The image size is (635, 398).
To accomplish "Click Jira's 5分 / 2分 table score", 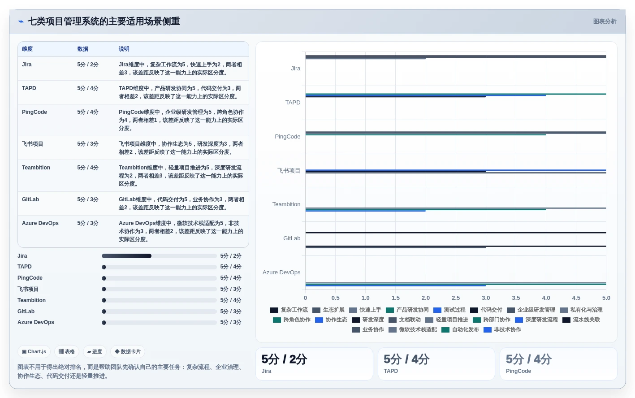I will [x=88, y=65].
